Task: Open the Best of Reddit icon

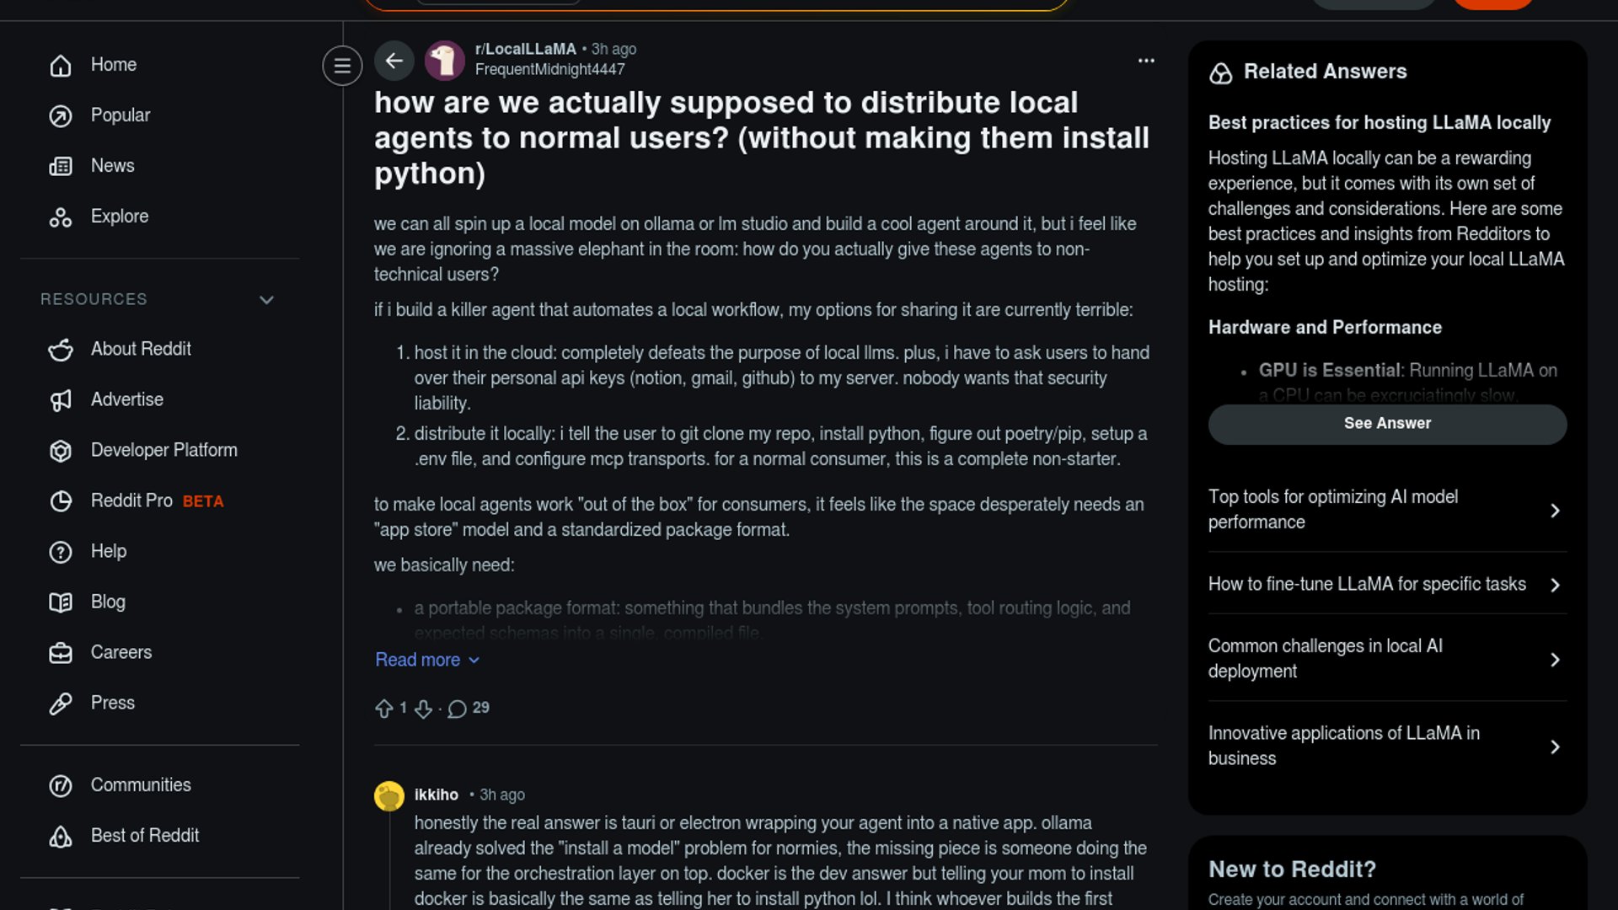Action: pyautogui.click(x=61, y=836)
